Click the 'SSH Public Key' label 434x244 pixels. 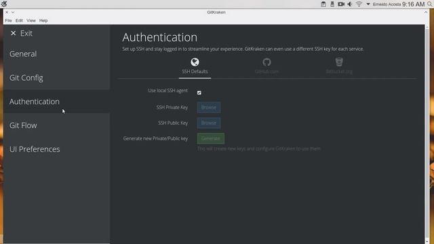click(x=173, y=123)
